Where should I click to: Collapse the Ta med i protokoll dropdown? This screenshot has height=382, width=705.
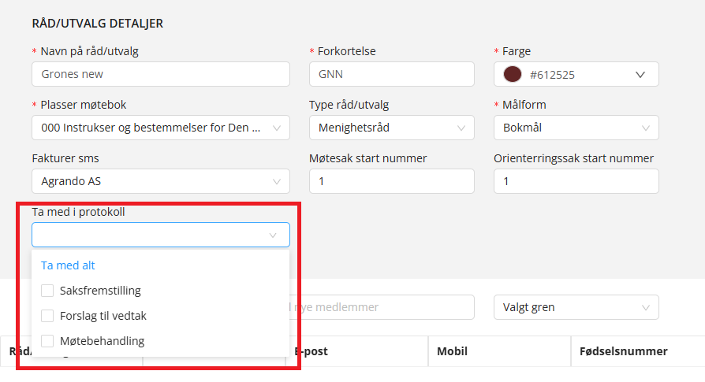(273, 235)
